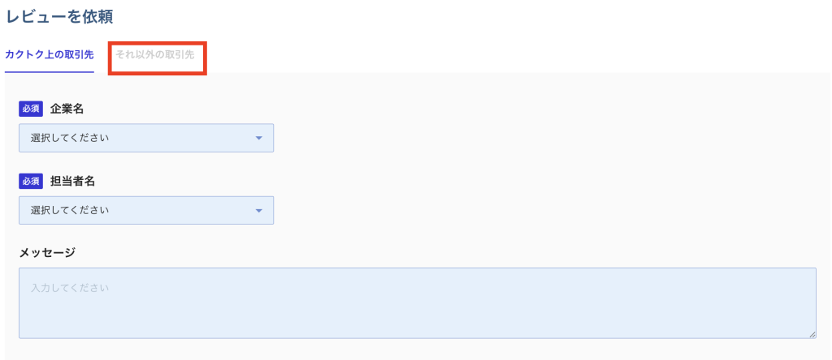This screenshot has height=360, width=832.
Task: Click the 入力してください placeholder text
Action: pyautogui.click(x=70, y=288)
